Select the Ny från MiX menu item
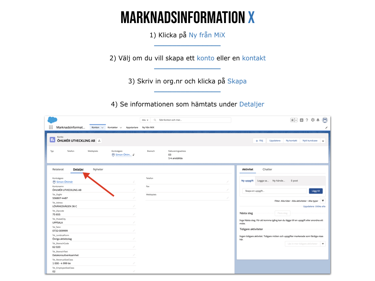 tap(148, 127)
